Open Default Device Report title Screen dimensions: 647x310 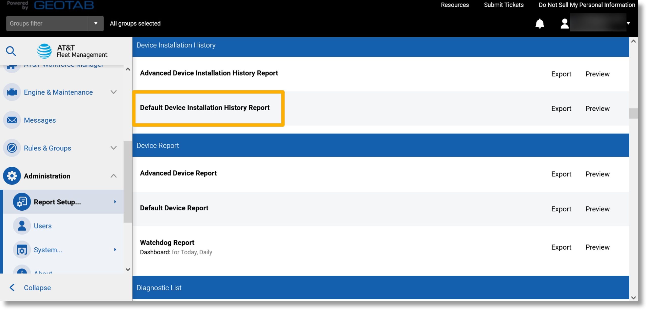click(x=174, y=208)
